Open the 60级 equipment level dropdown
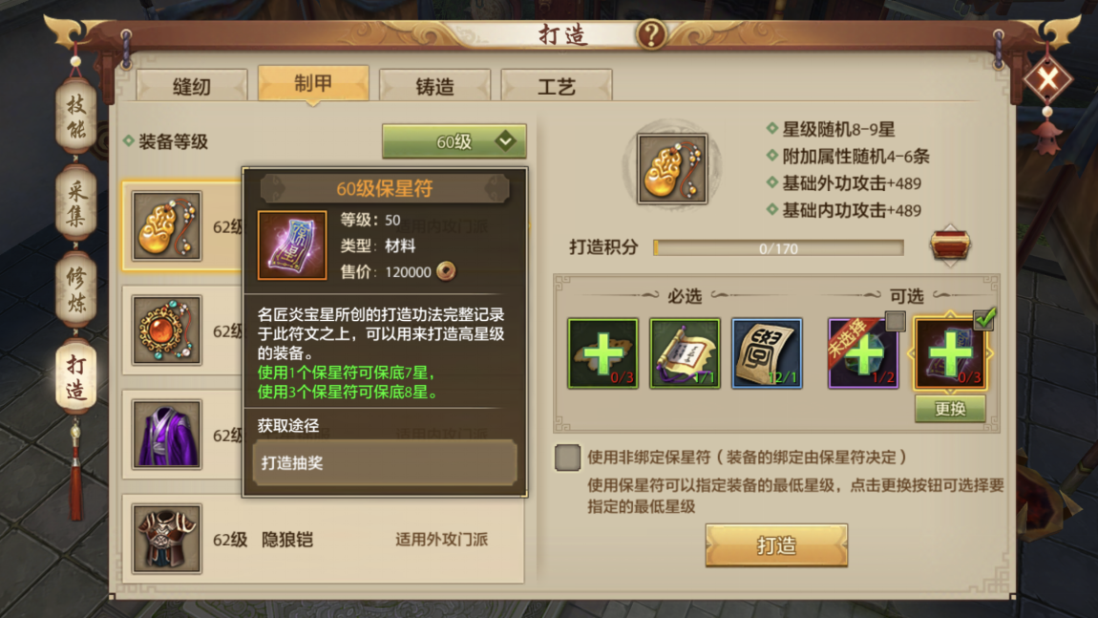The image size is (1098, 618). pos(454,141)
